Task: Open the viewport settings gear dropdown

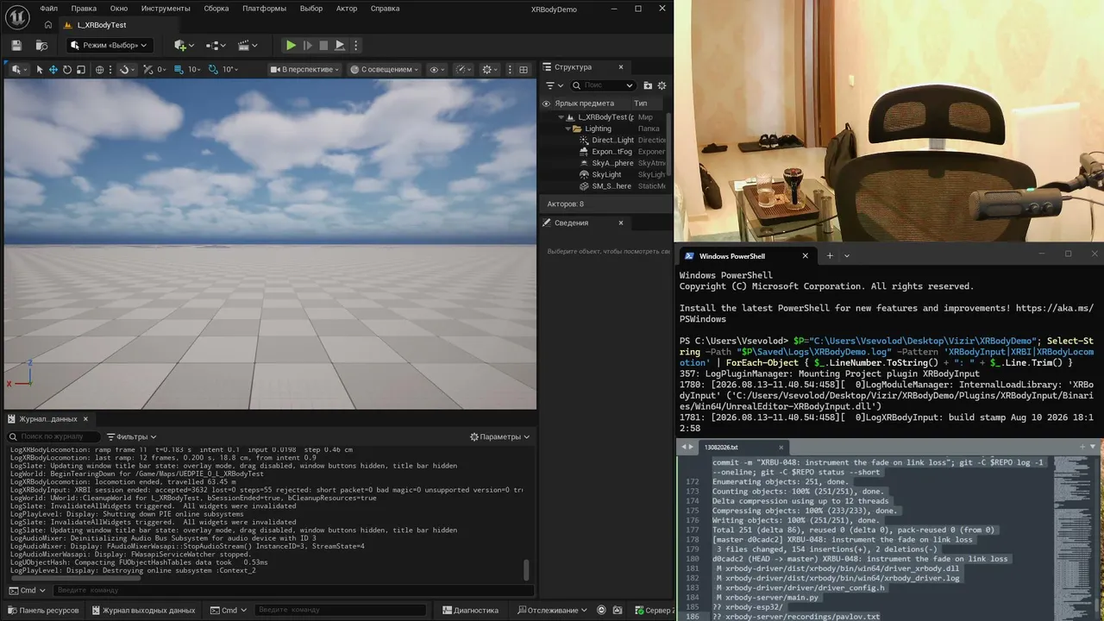Action: [490, 69]
